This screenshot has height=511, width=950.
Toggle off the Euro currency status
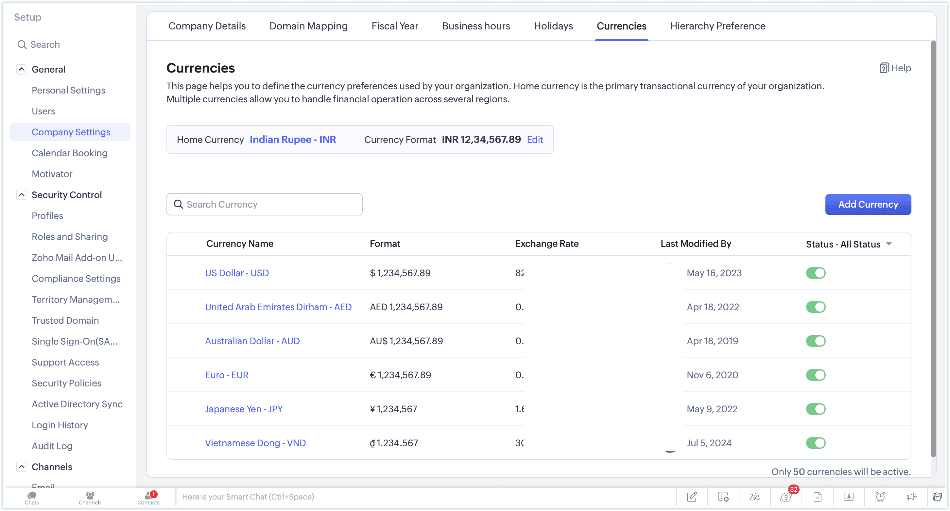(815, 375)
